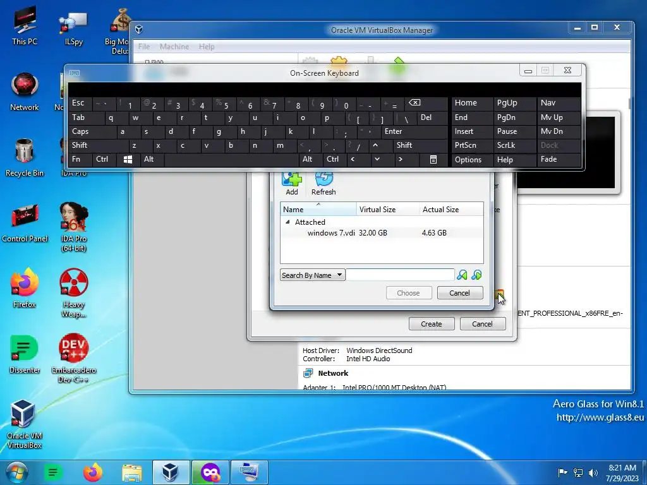The width and height of the screenshot is (647, 485).
Task: Select the ILSpy desktop icon
Action: click(73, 28)
